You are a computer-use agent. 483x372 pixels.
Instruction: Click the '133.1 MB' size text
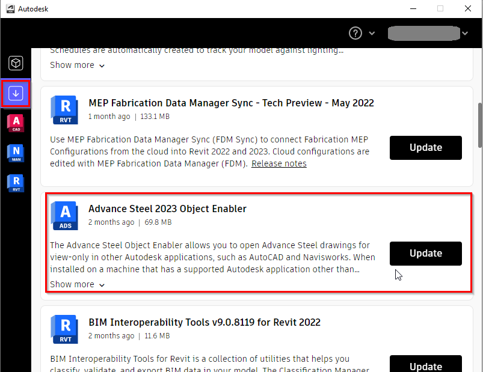tap(155, 117)
